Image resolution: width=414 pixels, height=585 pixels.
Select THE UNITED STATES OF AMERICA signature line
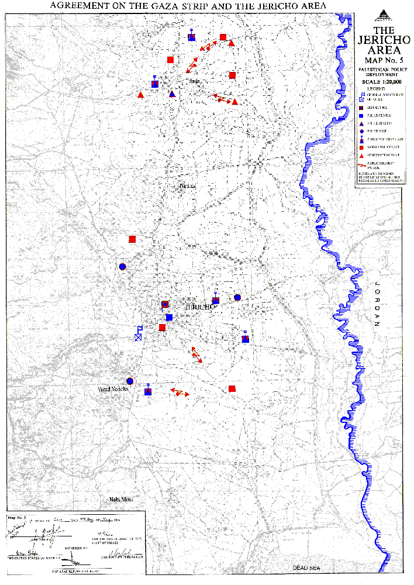pos(33,558)
